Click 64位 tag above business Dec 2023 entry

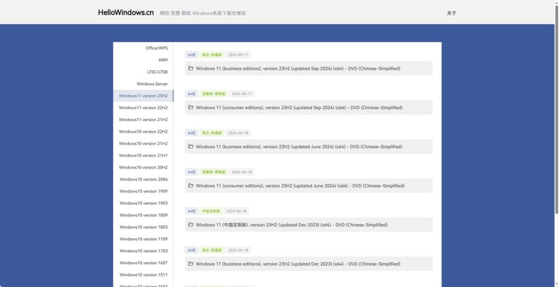(192, 251)
